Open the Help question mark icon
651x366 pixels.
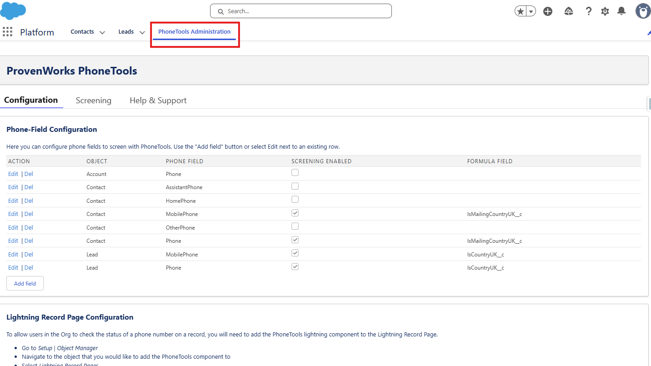(x=588, y=11)
